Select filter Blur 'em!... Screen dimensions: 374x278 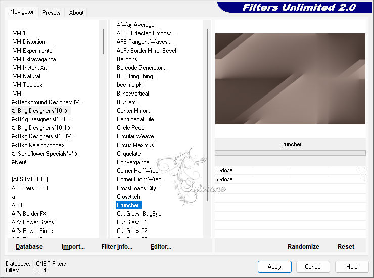(129, 102)
